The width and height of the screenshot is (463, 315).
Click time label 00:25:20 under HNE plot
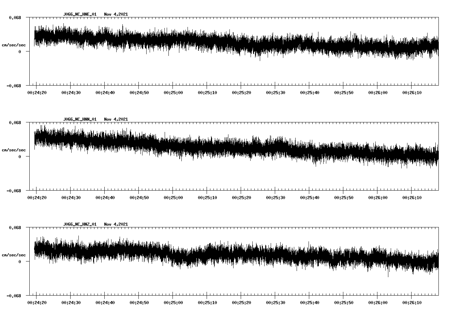241,93
